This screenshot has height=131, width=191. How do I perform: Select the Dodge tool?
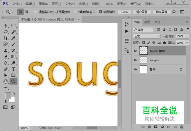pyautogui.click(x=14, y=63)
